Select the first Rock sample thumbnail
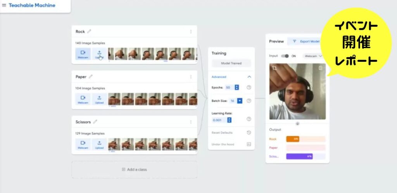The height and width of the screenshot is (193, 397). point(111,54)
